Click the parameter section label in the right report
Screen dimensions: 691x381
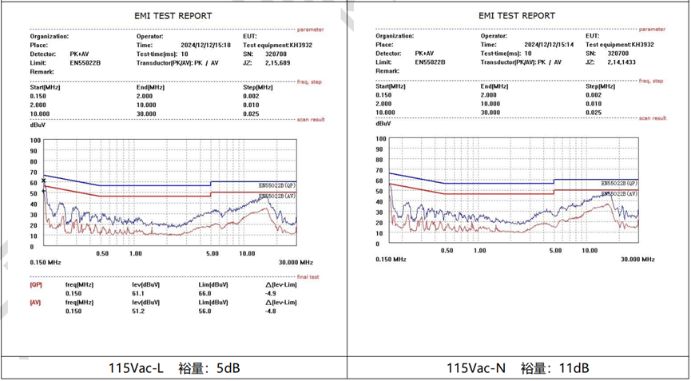pos(653,28)
